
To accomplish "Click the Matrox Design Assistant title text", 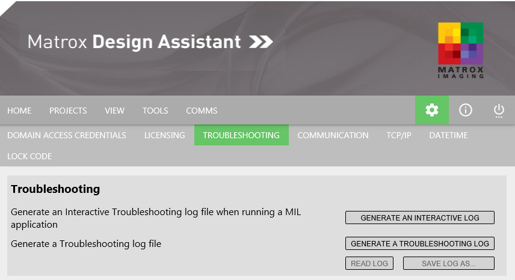I will coord(134,42).
